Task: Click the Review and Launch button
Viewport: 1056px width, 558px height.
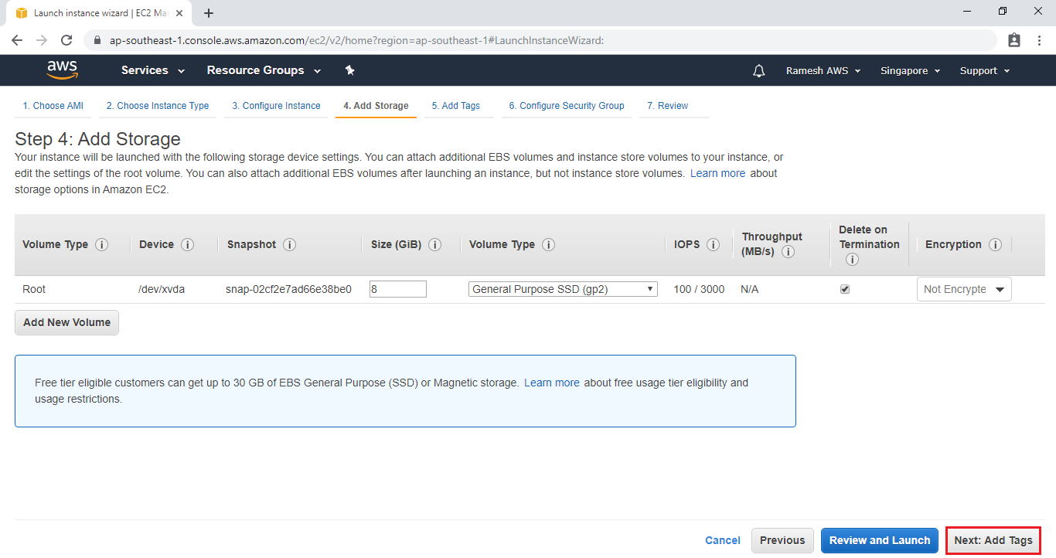Action: point(880,540)
